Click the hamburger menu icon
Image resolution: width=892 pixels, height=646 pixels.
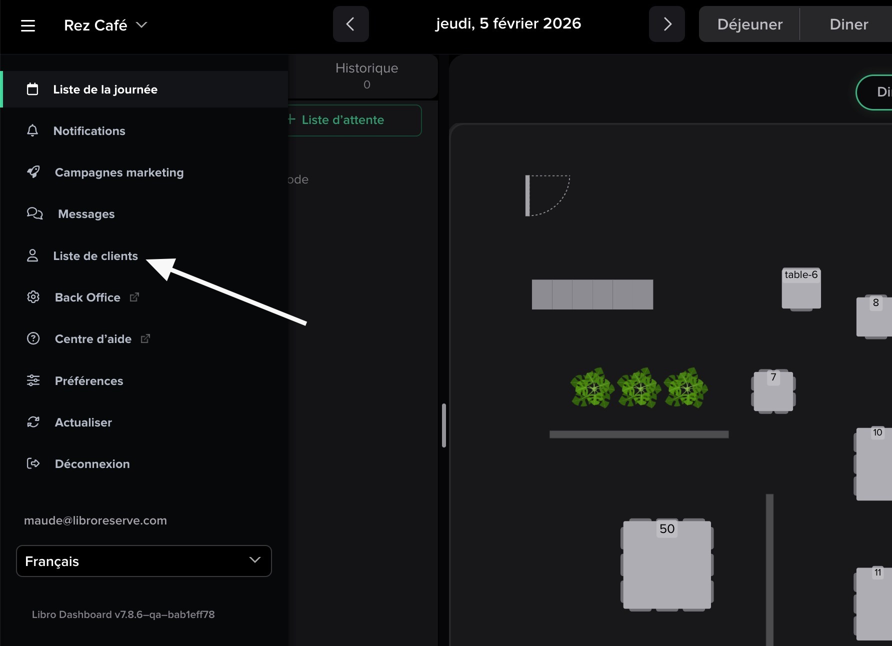point(28,25)
